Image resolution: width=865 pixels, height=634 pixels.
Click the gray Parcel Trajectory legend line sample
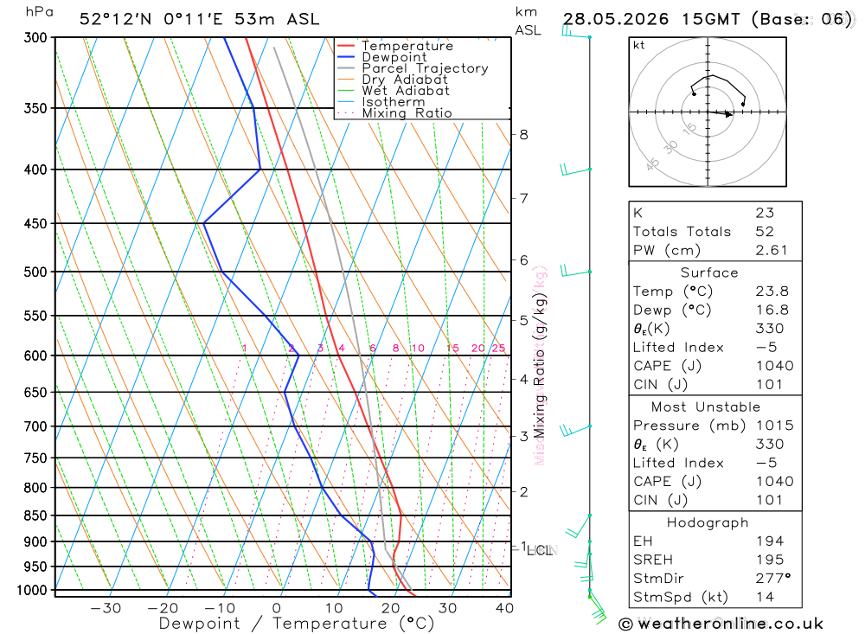345,68
